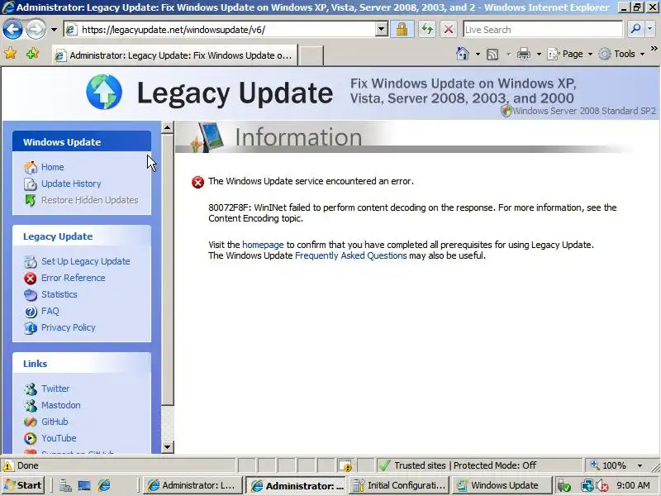Click the network tray icon
The width and height of the screenshot is (661, 496).
[587, 486]
